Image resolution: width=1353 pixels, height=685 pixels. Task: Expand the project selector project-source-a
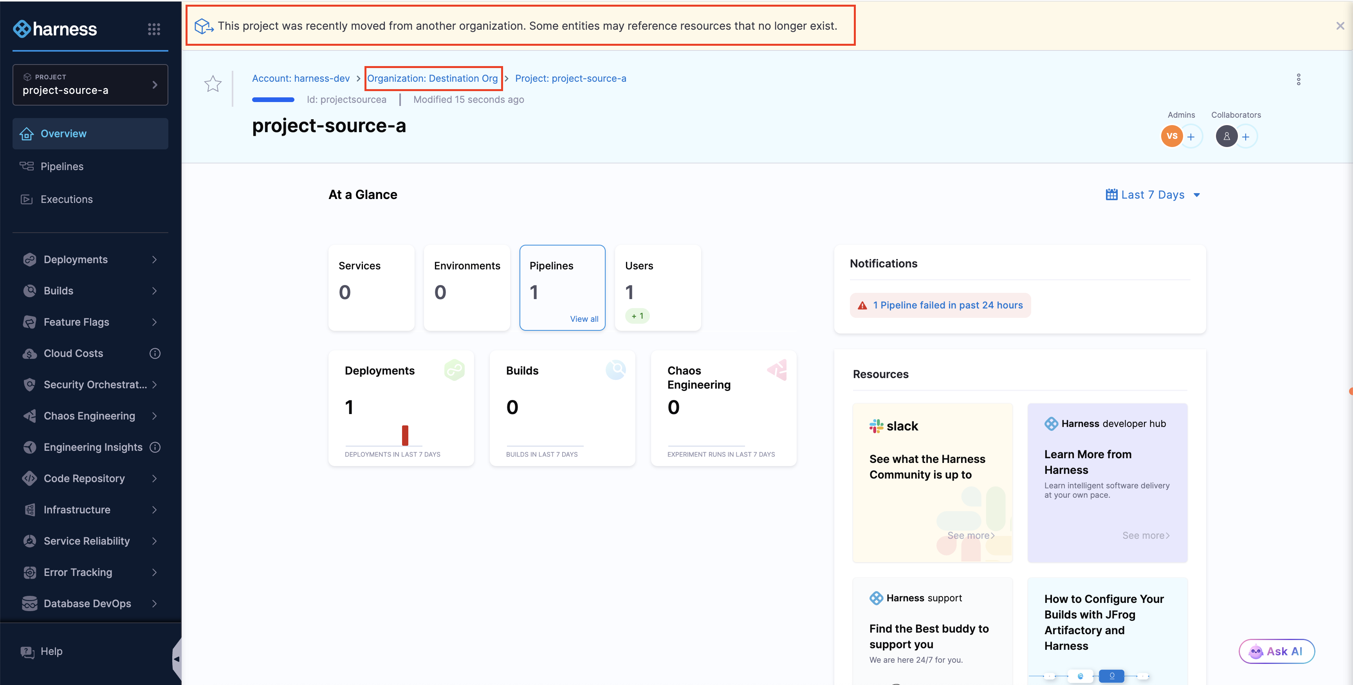90,84
